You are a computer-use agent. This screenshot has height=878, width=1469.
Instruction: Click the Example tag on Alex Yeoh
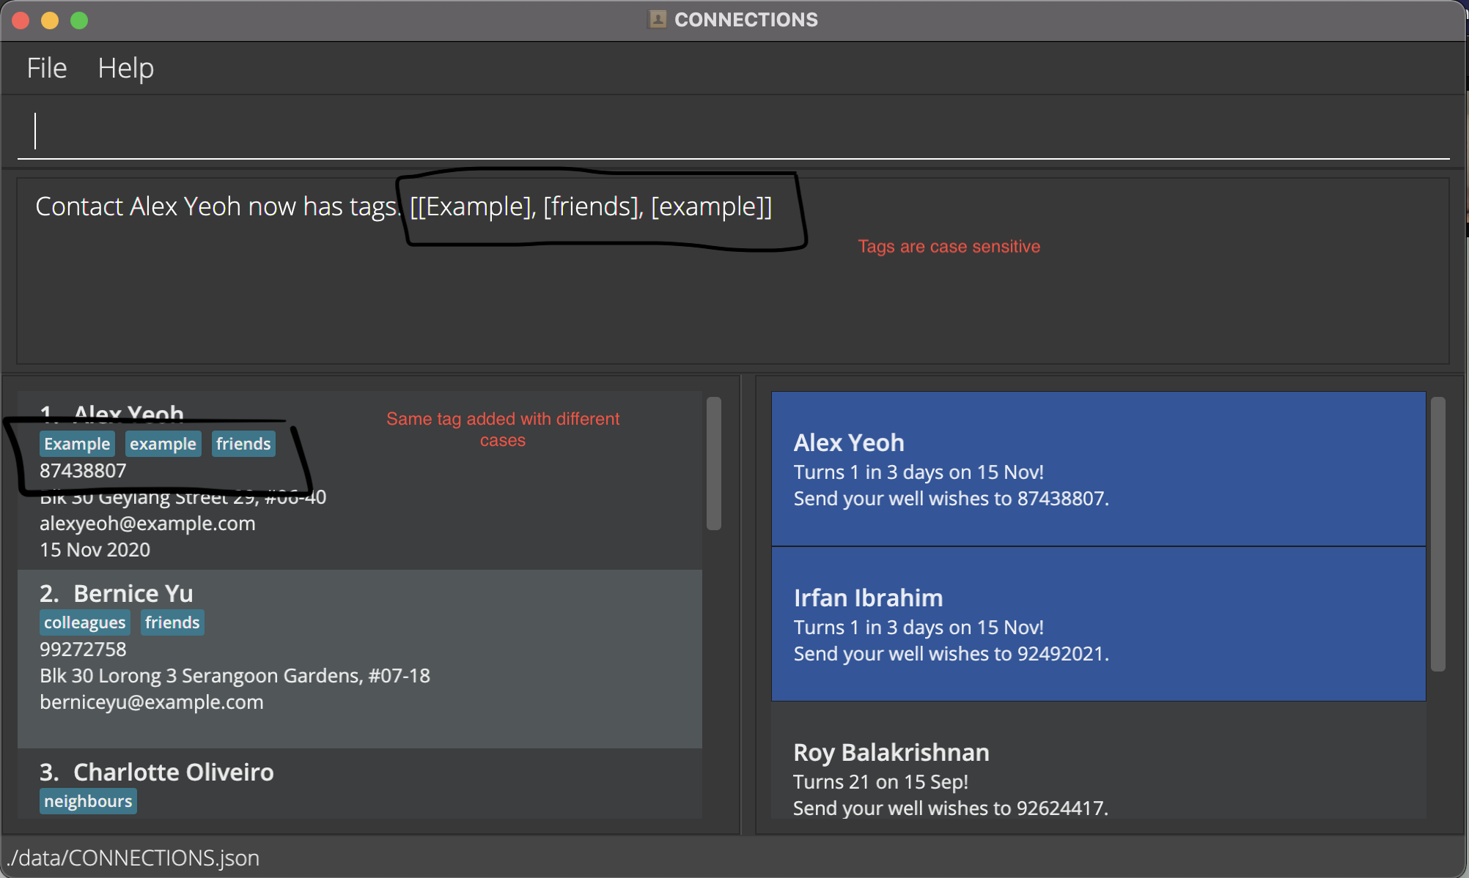point(76,443)
